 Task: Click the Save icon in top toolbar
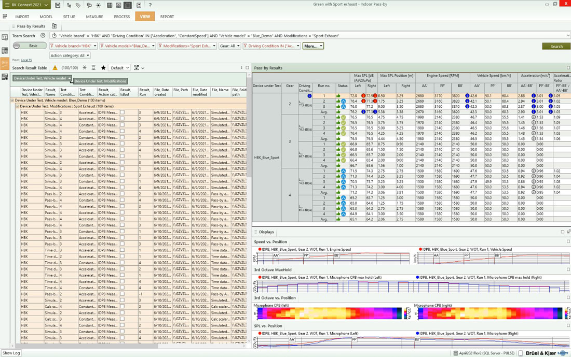pos(58,5)
